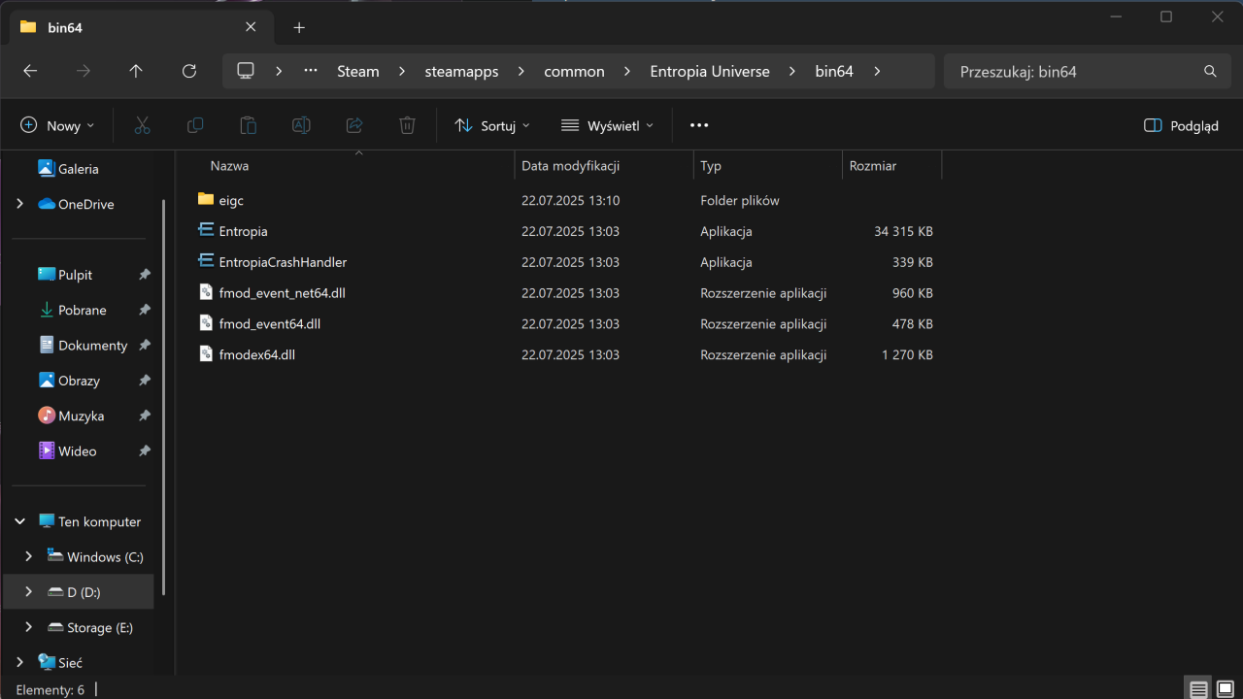Click the Cut scissors icon

tap(142, 125)
